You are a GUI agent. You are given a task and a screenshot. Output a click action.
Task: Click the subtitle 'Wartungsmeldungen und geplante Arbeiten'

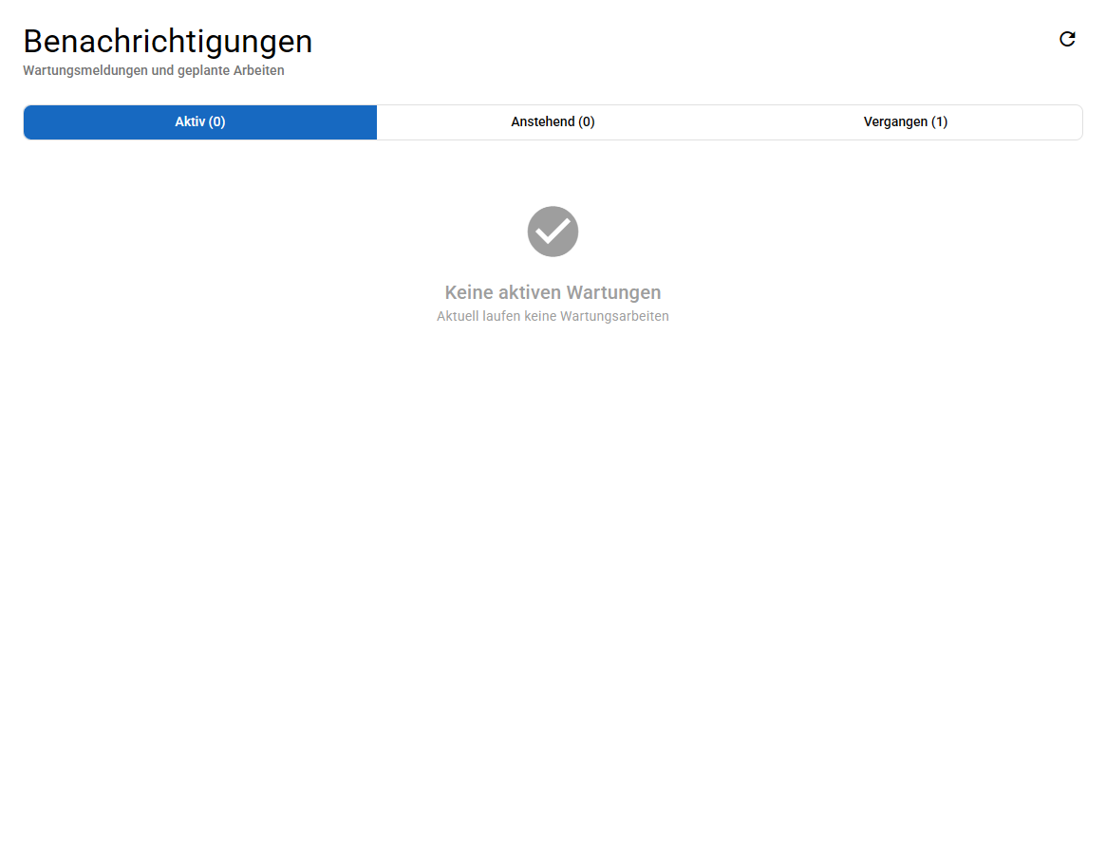coord(154,70)
